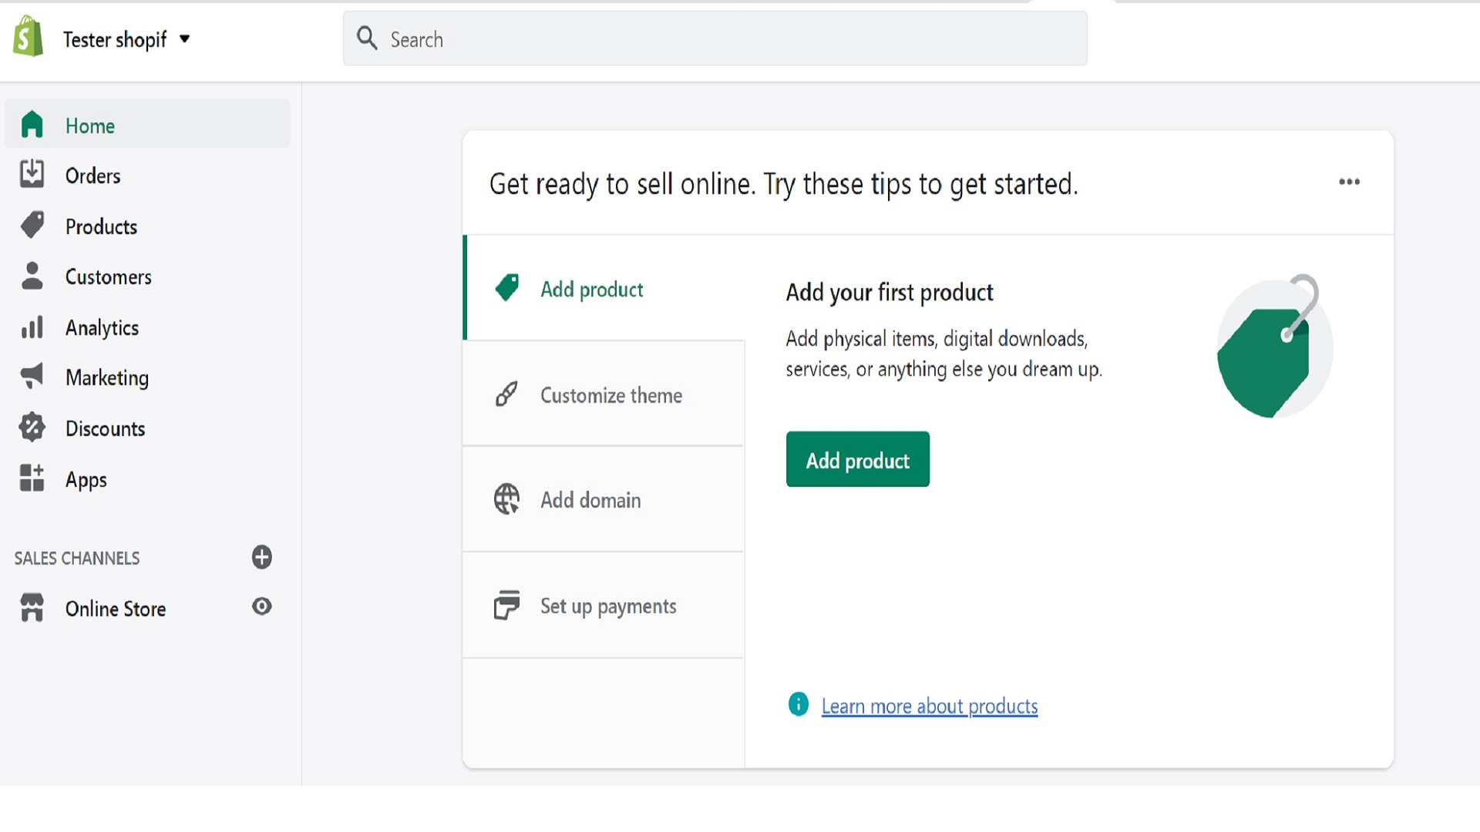Select the Discounts badge icon
This screenshot has height=832, width=1480.
pos(32,428)
